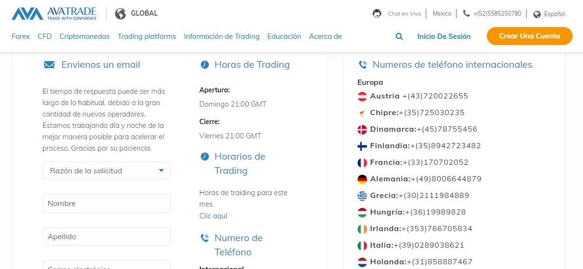
Task: Open the Criptomonedas menu
Action: [x=84, y=36]
